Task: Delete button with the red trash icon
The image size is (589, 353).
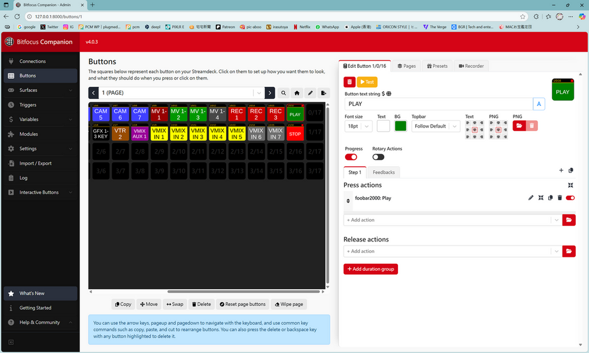Action: (349, 82)
